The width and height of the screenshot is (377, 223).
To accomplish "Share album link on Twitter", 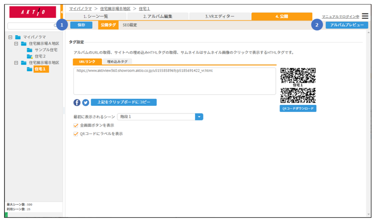I will 85,102.
